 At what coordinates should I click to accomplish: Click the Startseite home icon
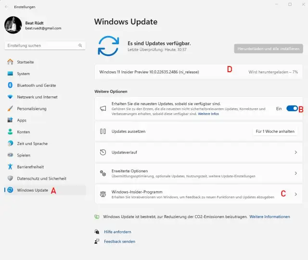(10, 62)
